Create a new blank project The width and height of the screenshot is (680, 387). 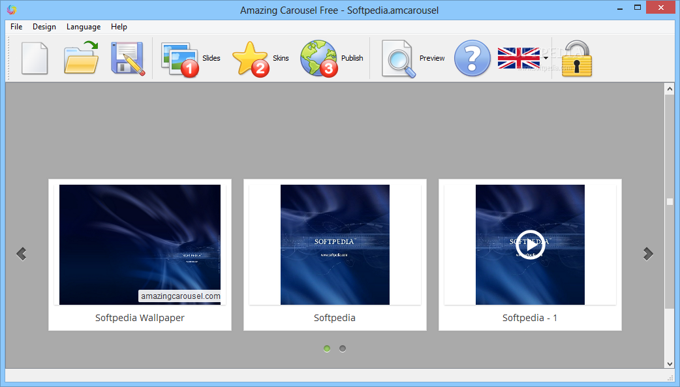pyautogui.click(x=35, y=58)
